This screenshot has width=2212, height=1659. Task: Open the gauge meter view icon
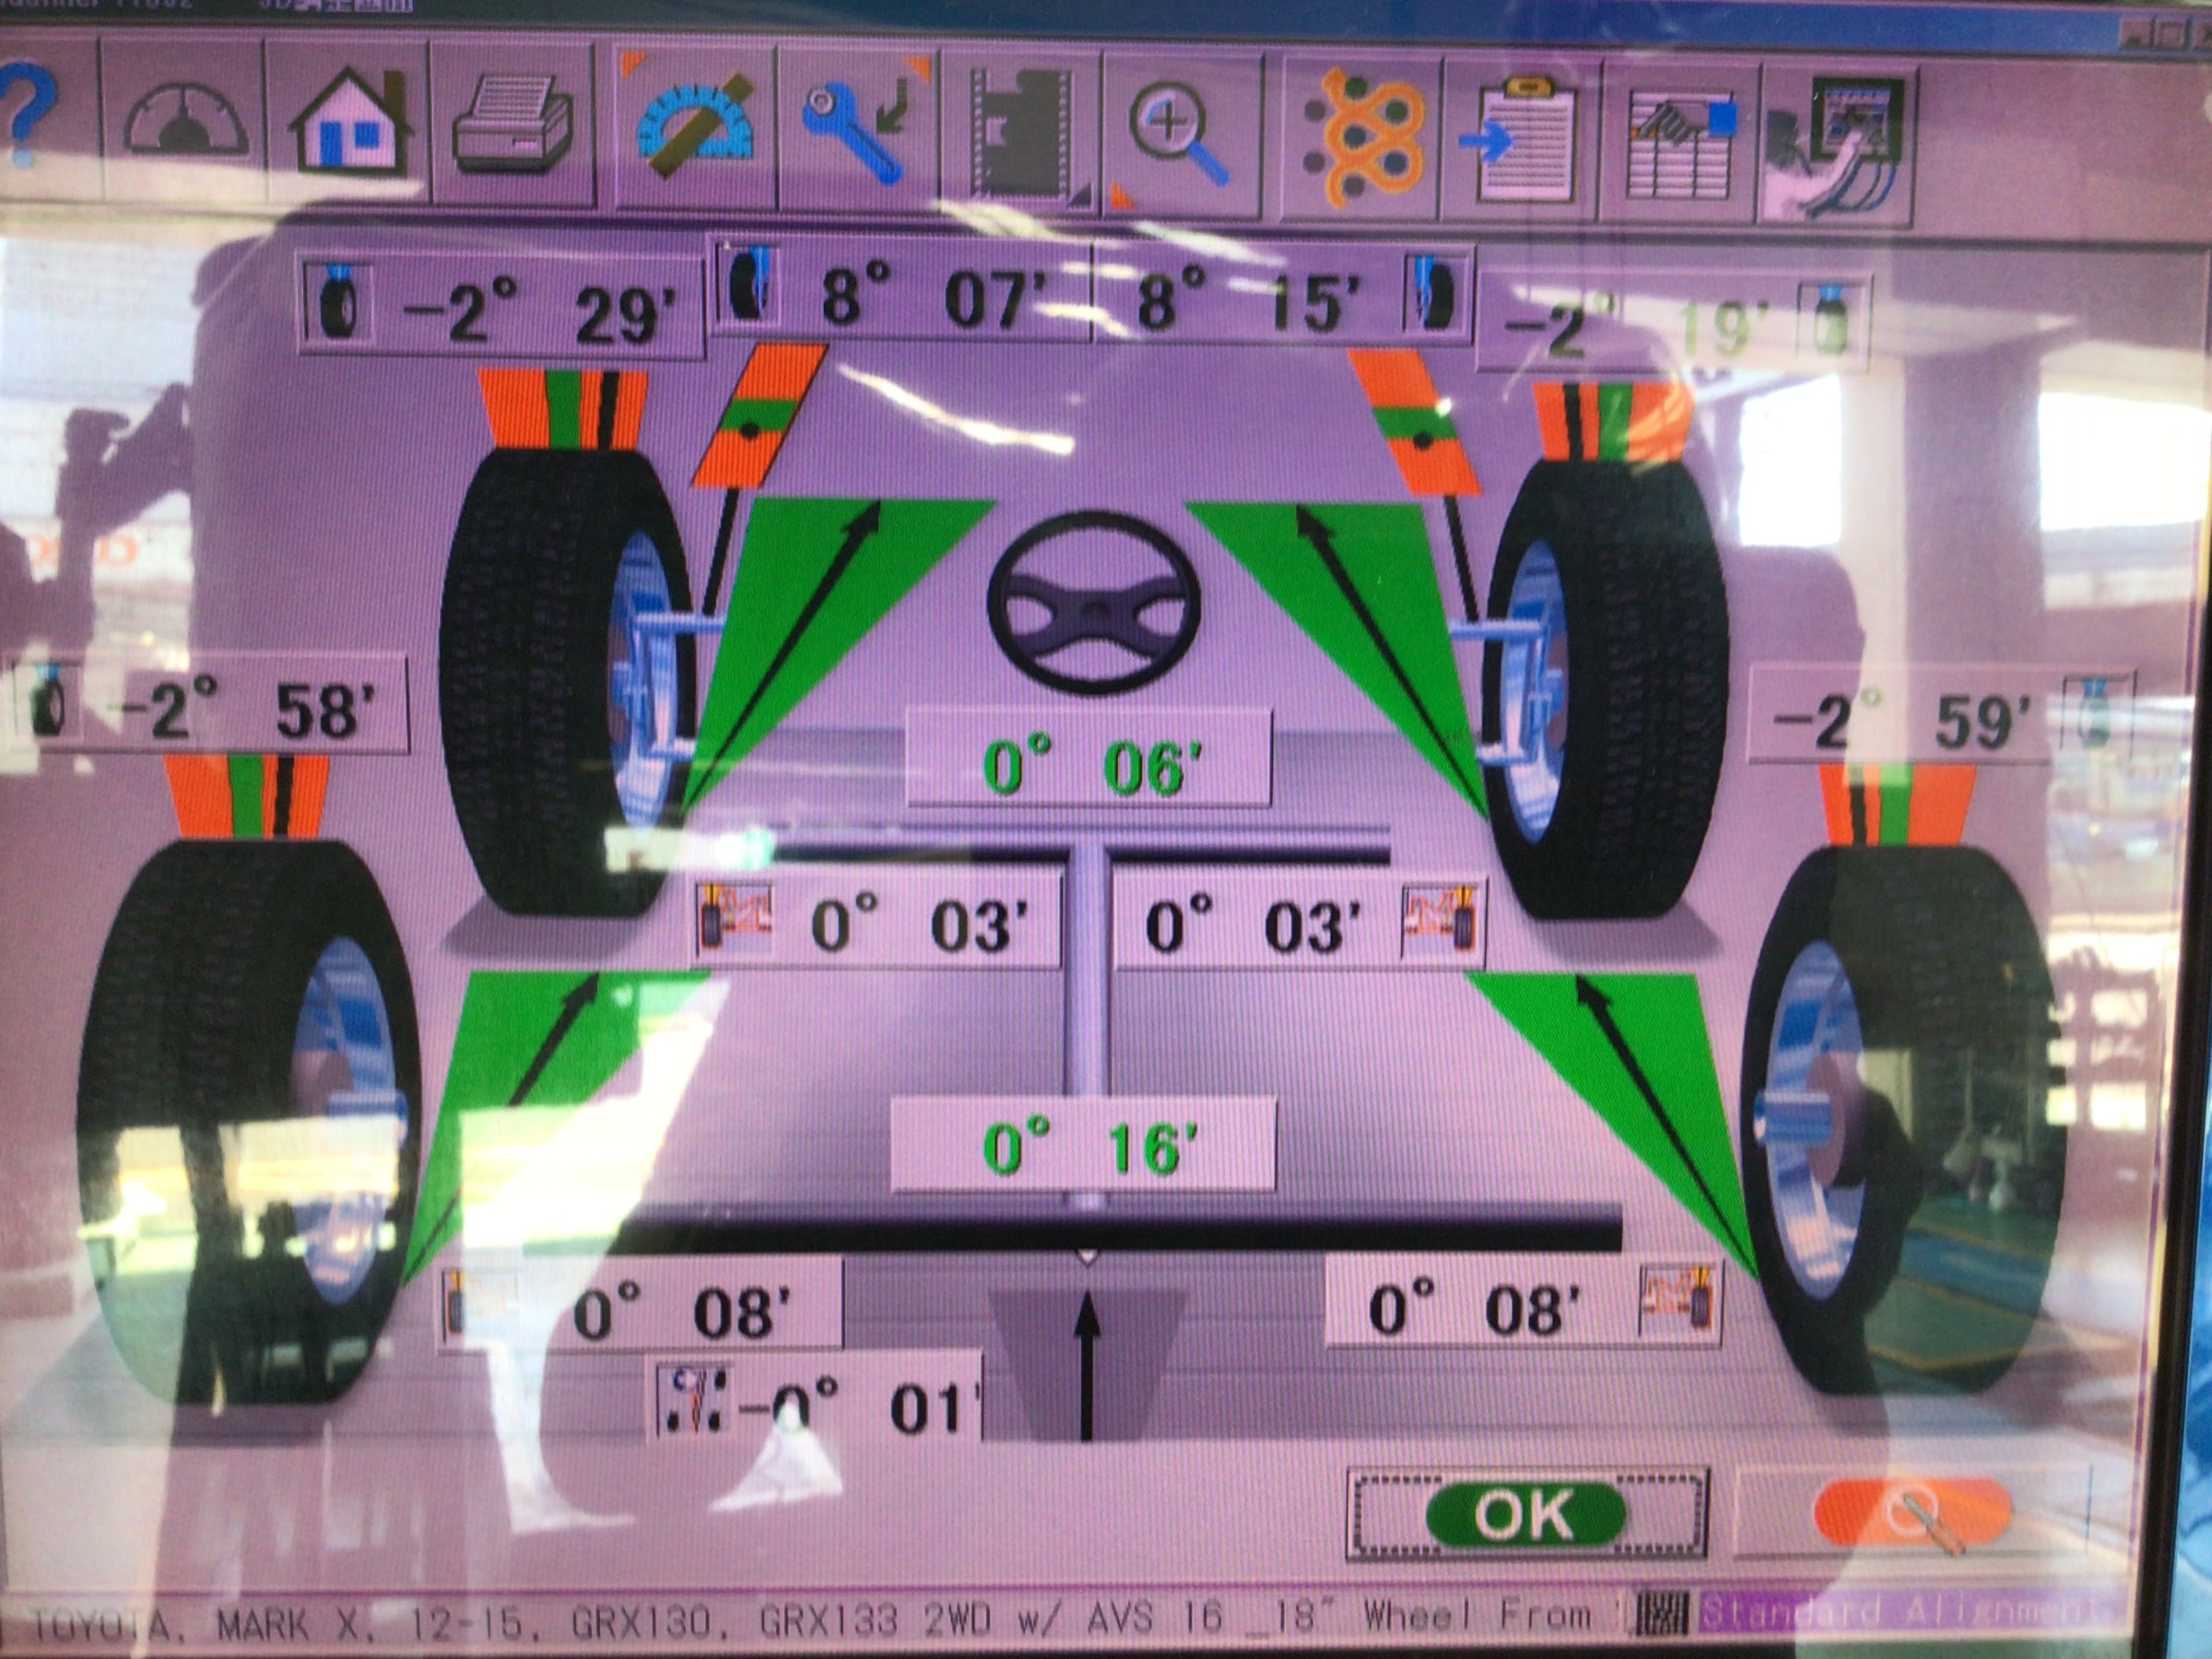pos(186,122)
